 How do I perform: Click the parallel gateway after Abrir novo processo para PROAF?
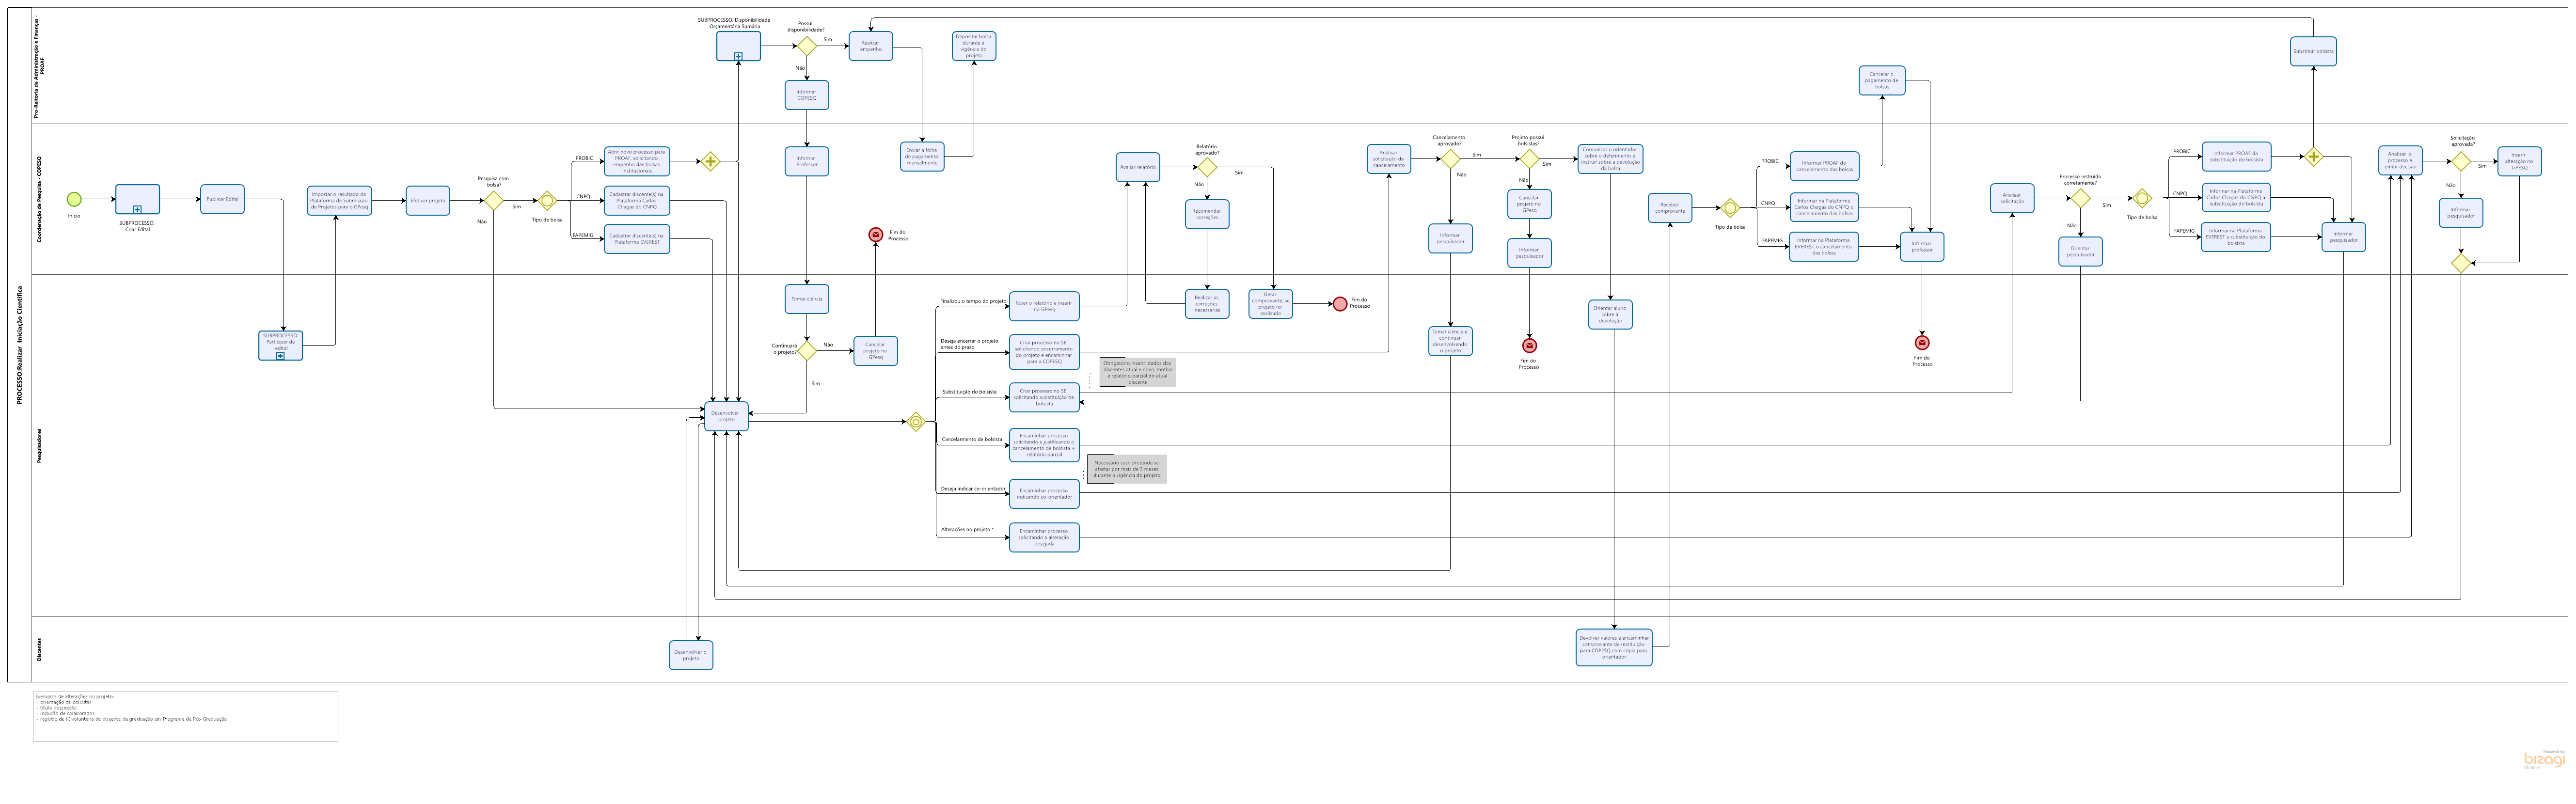[x=710, y=161]
